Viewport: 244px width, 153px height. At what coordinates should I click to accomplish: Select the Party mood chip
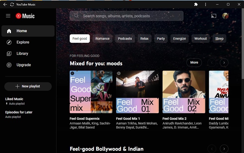pos(161,39)
